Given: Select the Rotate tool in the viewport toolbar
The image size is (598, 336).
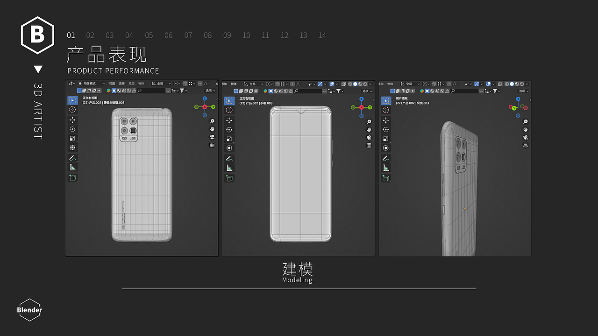Looking at the screenshot, I should (72, 129).
